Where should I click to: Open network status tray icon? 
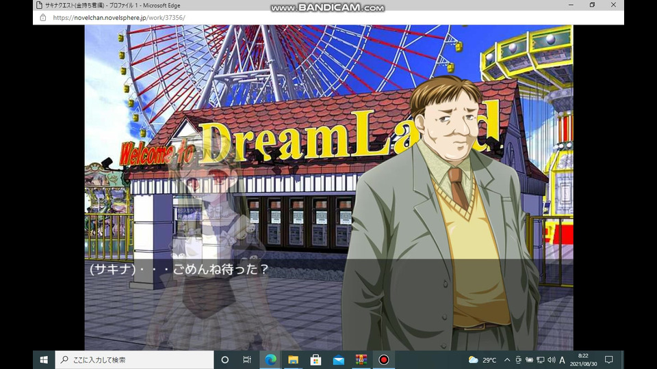(541, 360)
